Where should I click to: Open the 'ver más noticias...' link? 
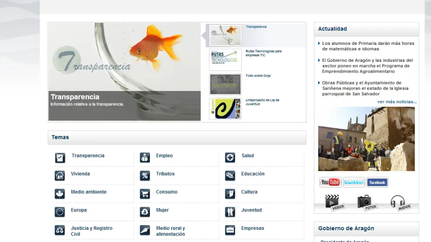[x=397, y=102]
